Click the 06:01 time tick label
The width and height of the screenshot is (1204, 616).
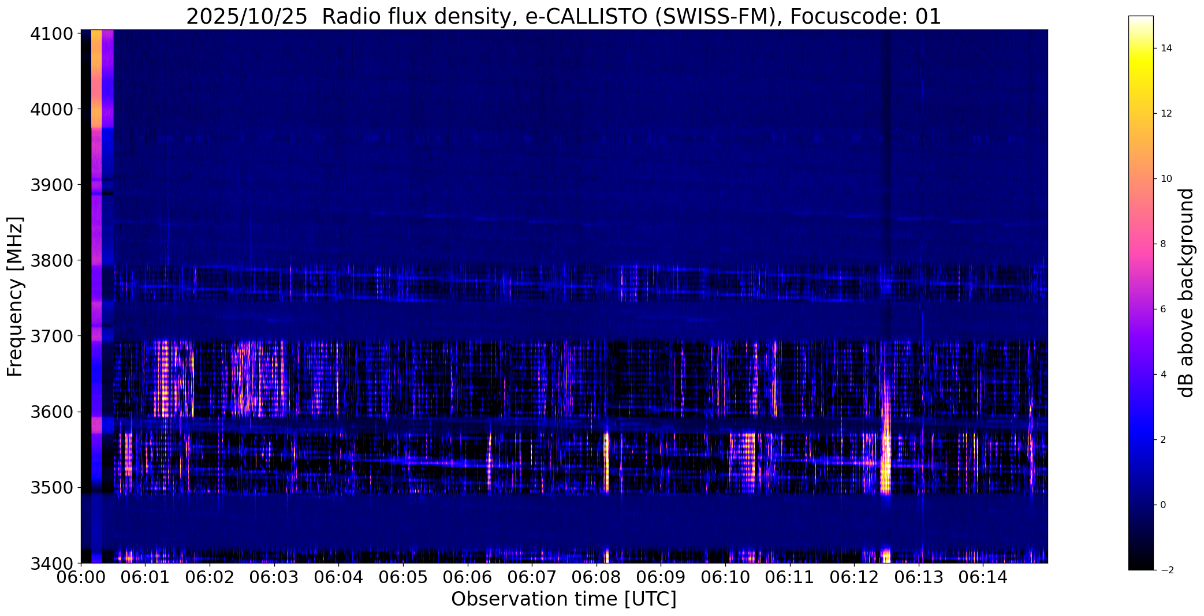coord(146,577)
